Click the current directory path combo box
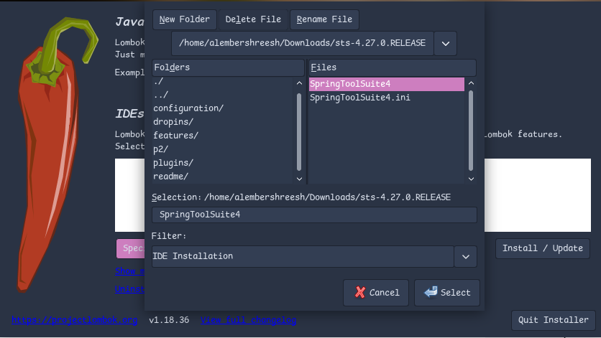 [x=303, y=43]
